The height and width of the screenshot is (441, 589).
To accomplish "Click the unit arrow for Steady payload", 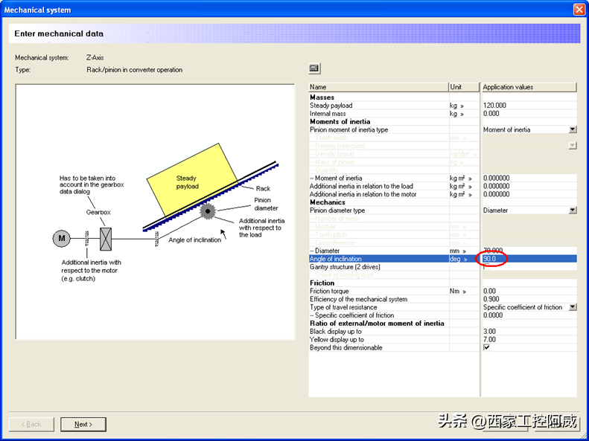I will click(x=462, y=106).
